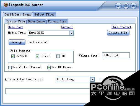Follow the Home Page link

tap(16, 27)
